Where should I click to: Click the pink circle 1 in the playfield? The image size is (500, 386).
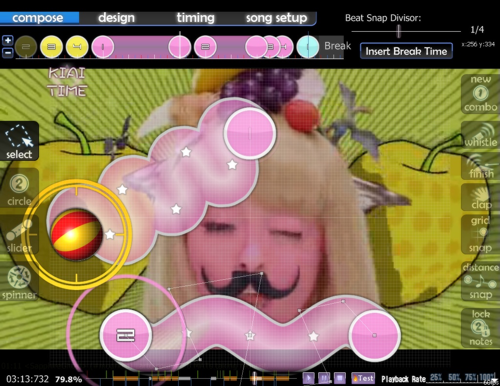250,134
